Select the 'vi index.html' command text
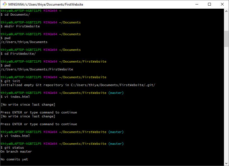This screenshot has width=229, height=166. point(17,96)
